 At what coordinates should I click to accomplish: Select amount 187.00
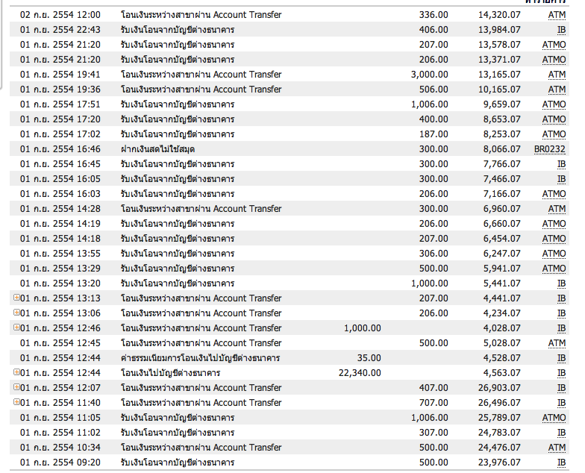[434, 134]
